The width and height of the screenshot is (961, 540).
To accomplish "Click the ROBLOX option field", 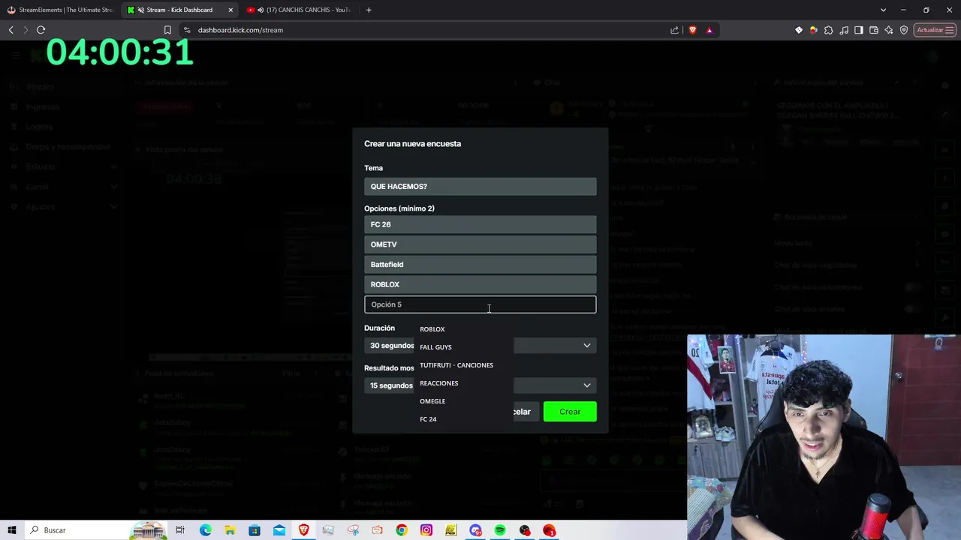I will coord(480,284).
